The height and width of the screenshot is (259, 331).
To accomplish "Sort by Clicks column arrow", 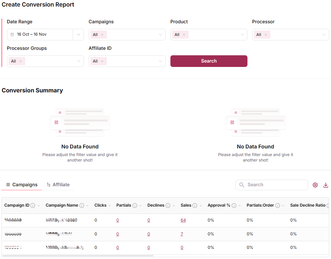I will 109,206.
